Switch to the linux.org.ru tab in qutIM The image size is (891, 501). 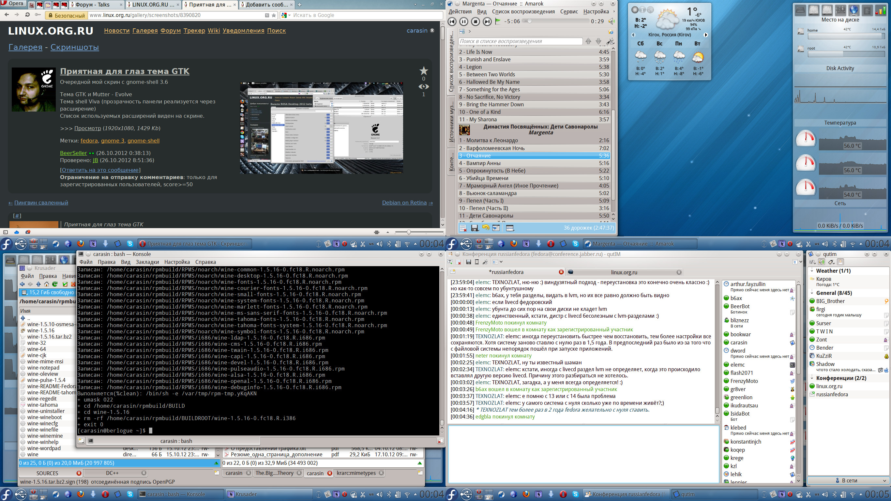point(624,272)
